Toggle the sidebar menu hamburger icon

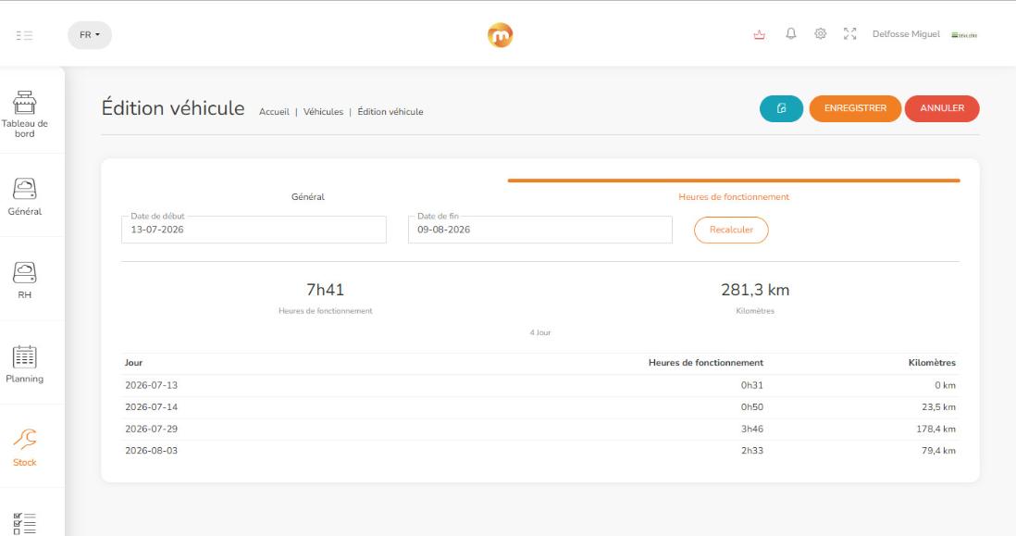(25, 35)
